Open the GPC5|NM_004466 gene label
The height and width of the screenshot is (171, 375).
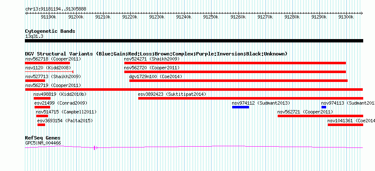pyautogui.click(x=43, y=143)
